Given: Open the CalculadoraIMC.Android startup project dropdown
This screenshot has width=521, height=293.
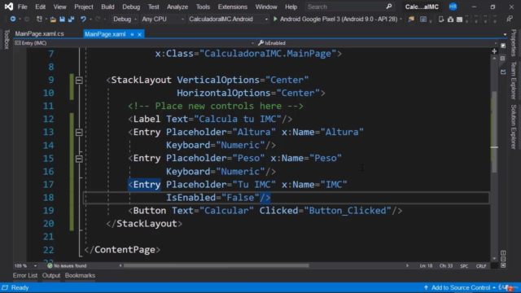Looking at the screenshot, I should (228, 20).
